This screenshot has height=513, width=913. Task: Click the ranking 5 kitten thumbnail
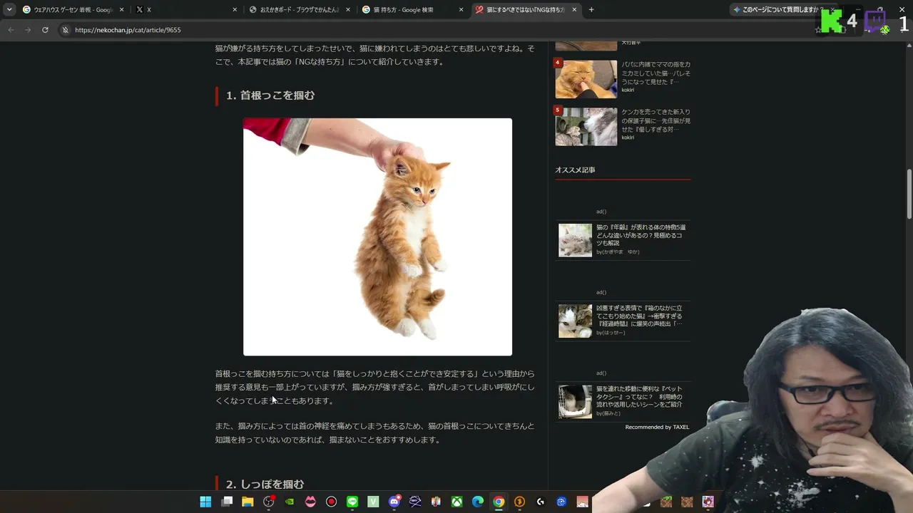click(586, 127)
